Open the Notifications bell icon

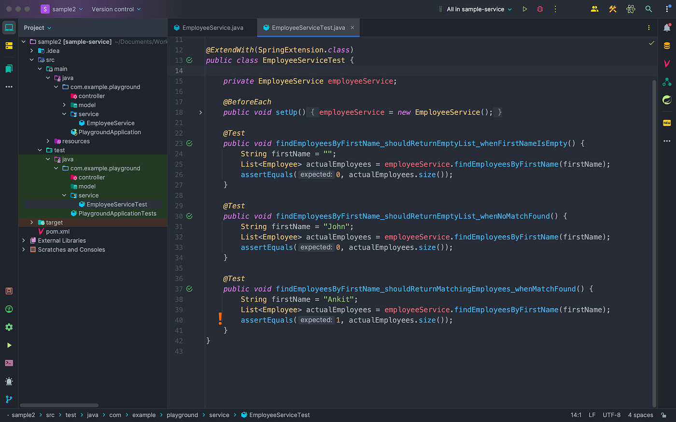pos(668,28)
